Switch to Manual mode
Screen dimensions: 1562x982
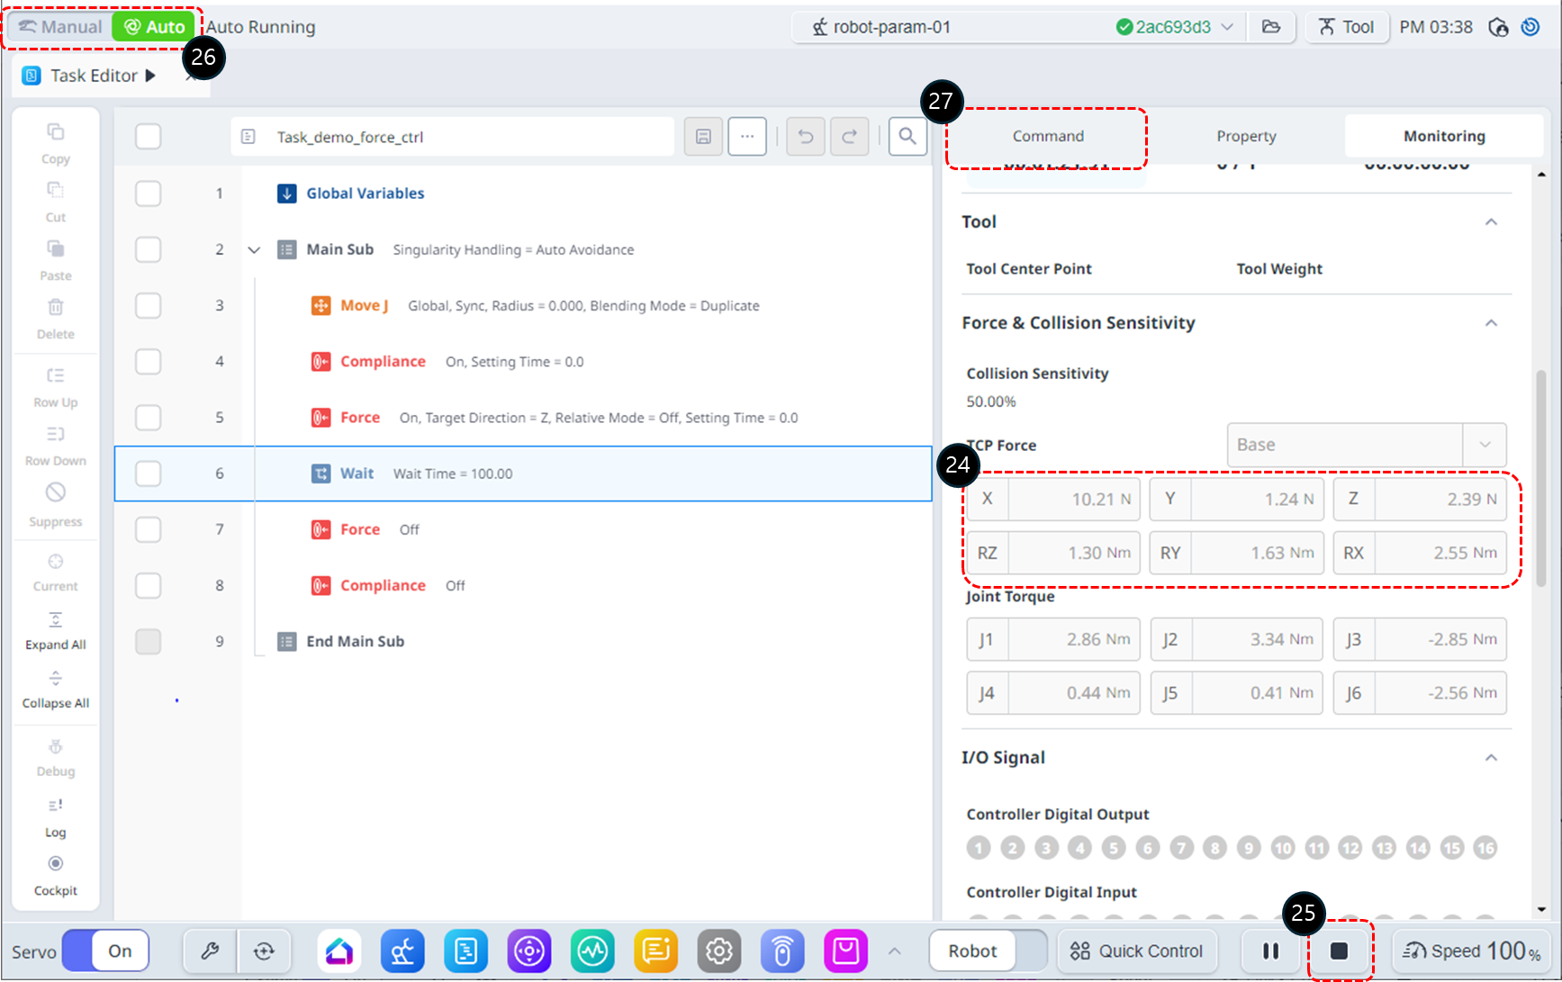click(60, 27)
